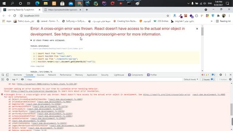Click the 2 Issues link
The height and width of the screenshot is (131, 233).
tap(208, 79)
